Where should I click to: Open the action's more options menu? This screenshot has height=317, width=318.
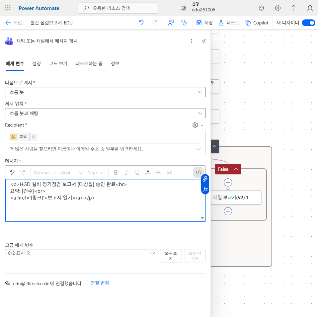click(192, 41)
